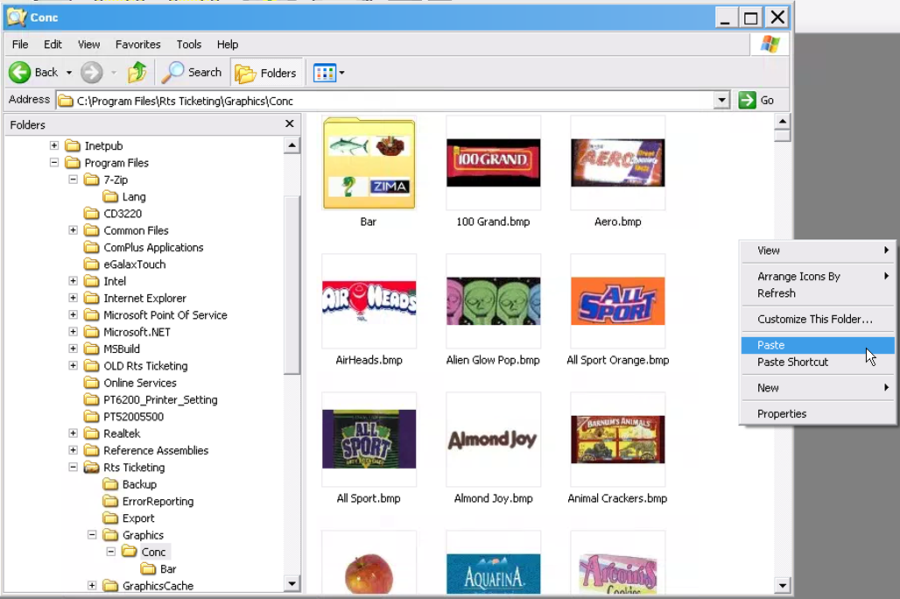Open the Edit menu
Screen dimensions: 900x599
[53, 44]
